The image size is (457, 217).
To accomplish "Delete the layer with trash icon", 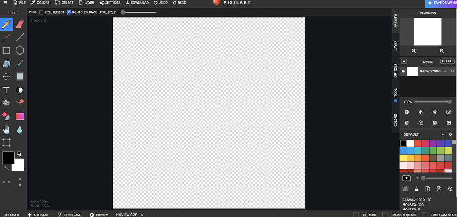I will click(x=407, y=123).
